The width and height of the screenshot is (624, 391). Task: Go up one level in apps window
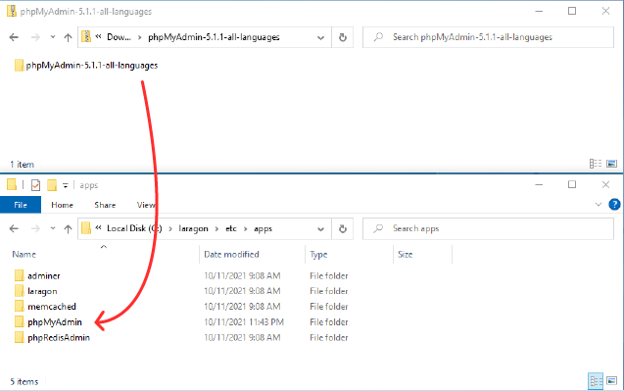68,229
